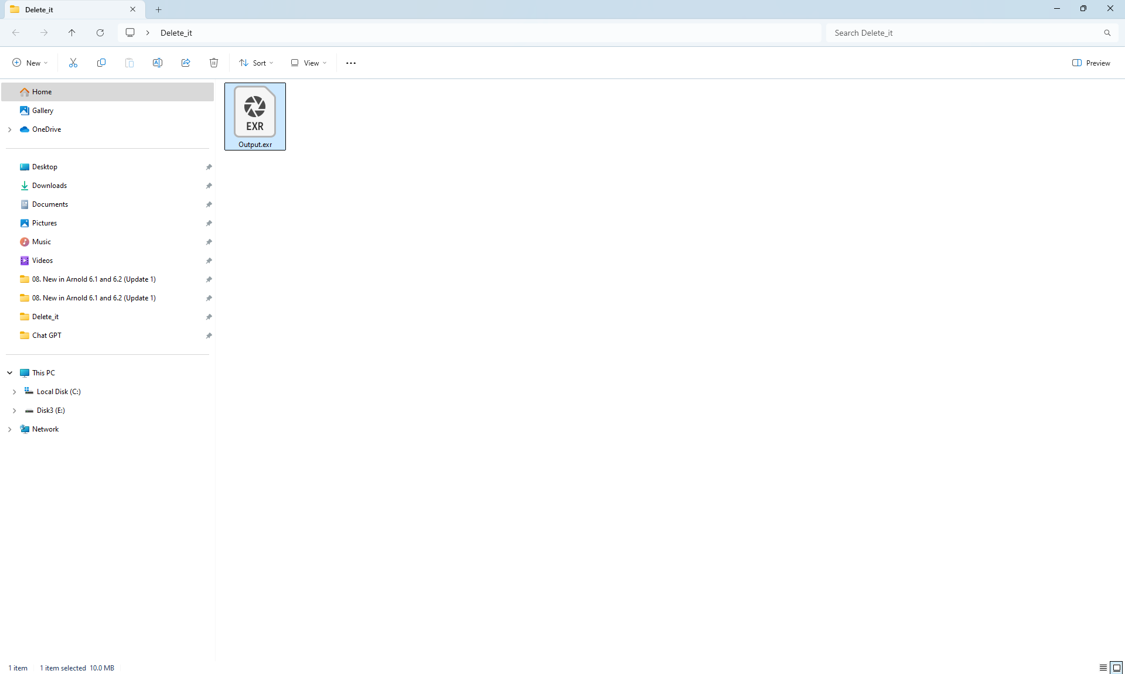Switch to details list view
Image resolution: width=1125 pixels, height=674 pixels.
(x=1103, y=668)
